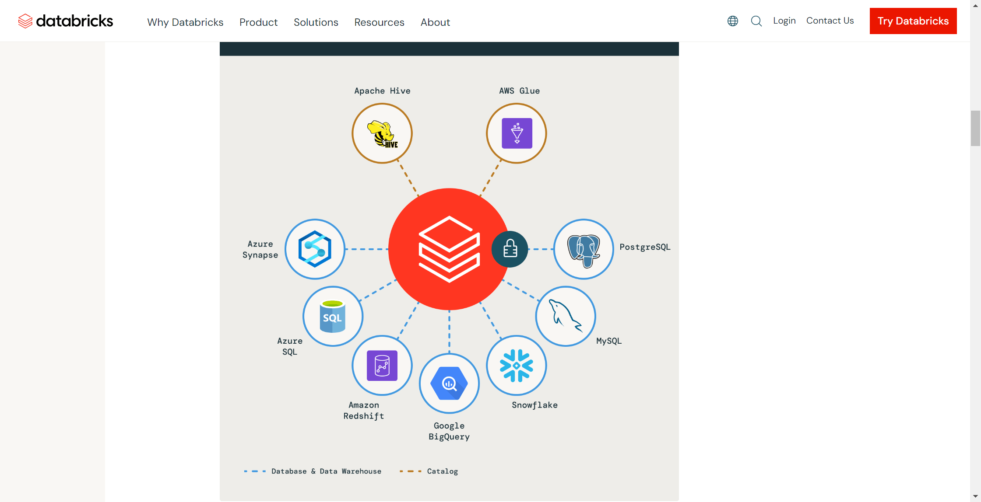Click the Google BigQuery hexagon icon
The image size is (981, 502).
449,383
